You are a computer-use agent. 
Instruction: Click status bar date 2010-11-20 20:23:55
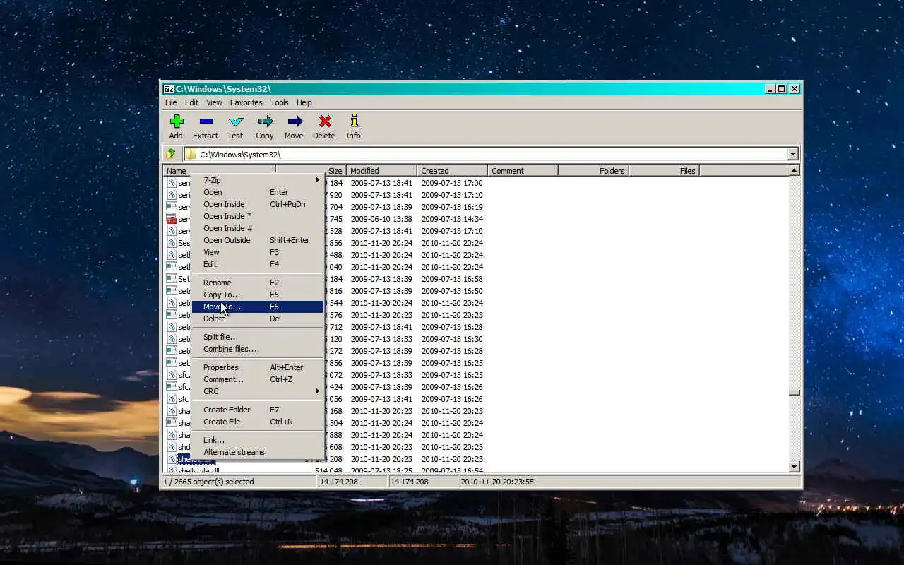[x=497, y=482]
